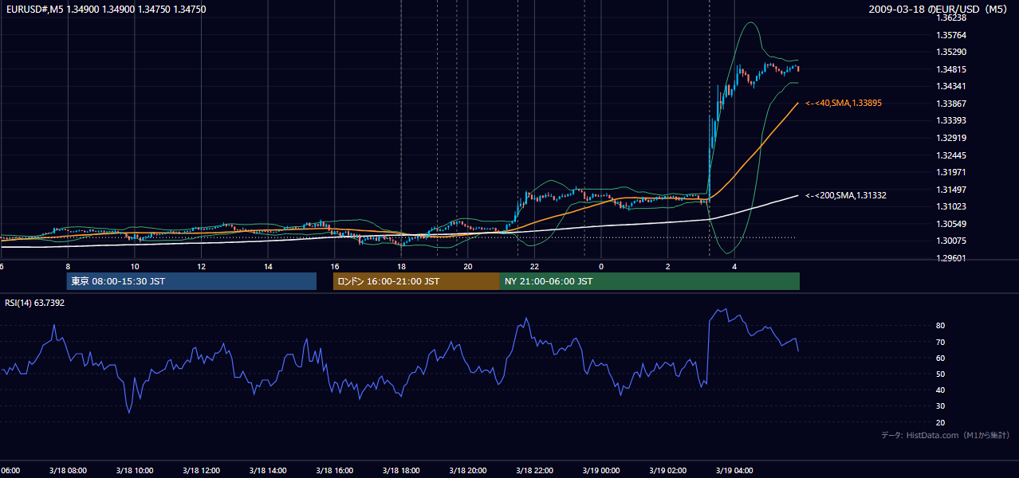Click RSI scale value 20
Image resolution: width=1019 pixels, height=478 pixels.
pos(941,422)
